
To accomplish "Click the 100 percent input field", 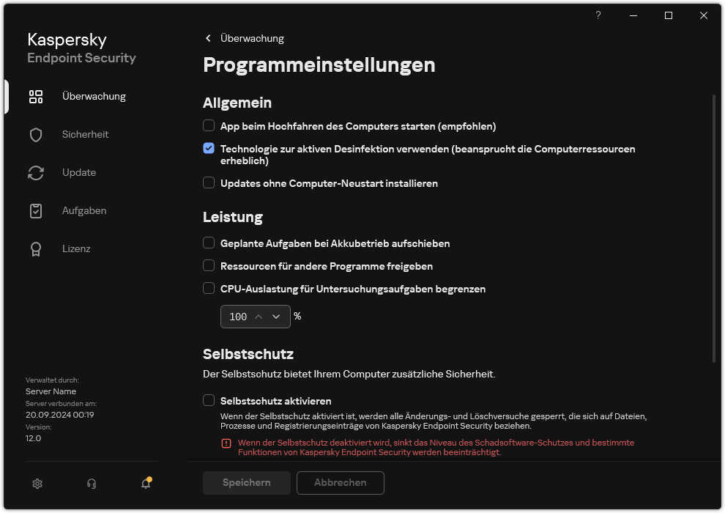I will (x=238, y=317).
